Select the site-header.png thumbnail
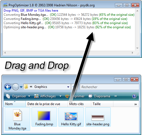This screenshot has height=135, width=142. [x=98, y=118]
